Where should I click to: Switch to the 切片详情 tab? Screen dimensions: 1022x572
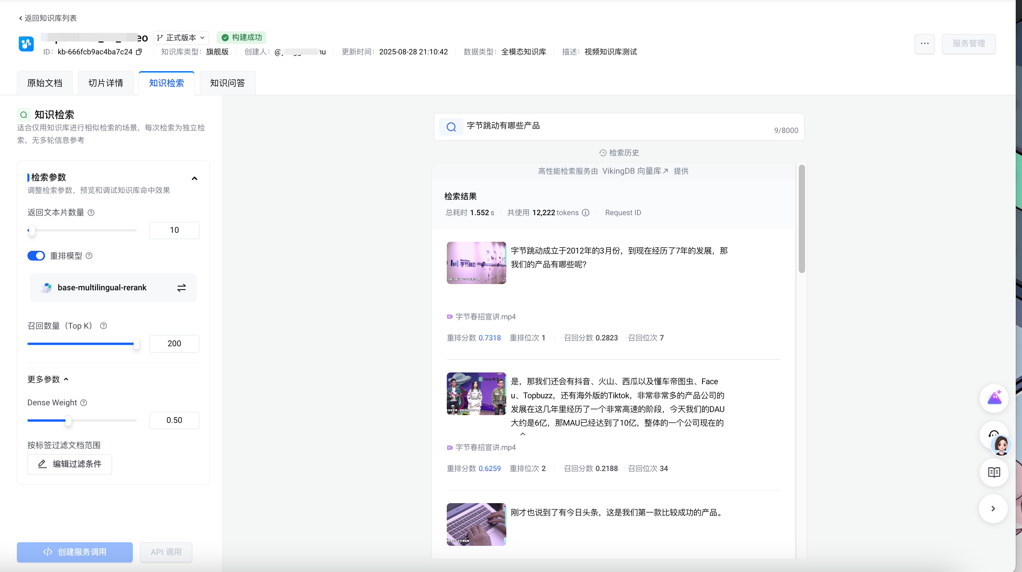106,83
